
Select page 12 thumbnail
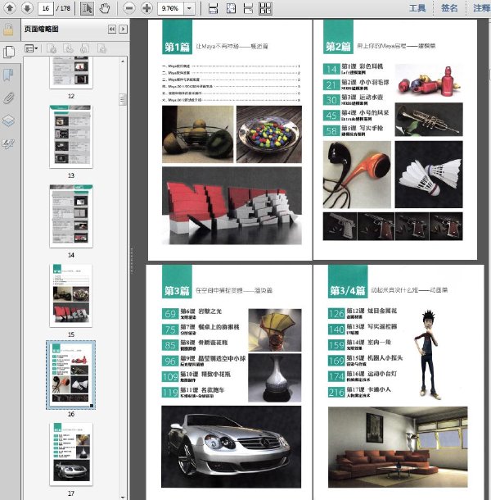[71, 73]
